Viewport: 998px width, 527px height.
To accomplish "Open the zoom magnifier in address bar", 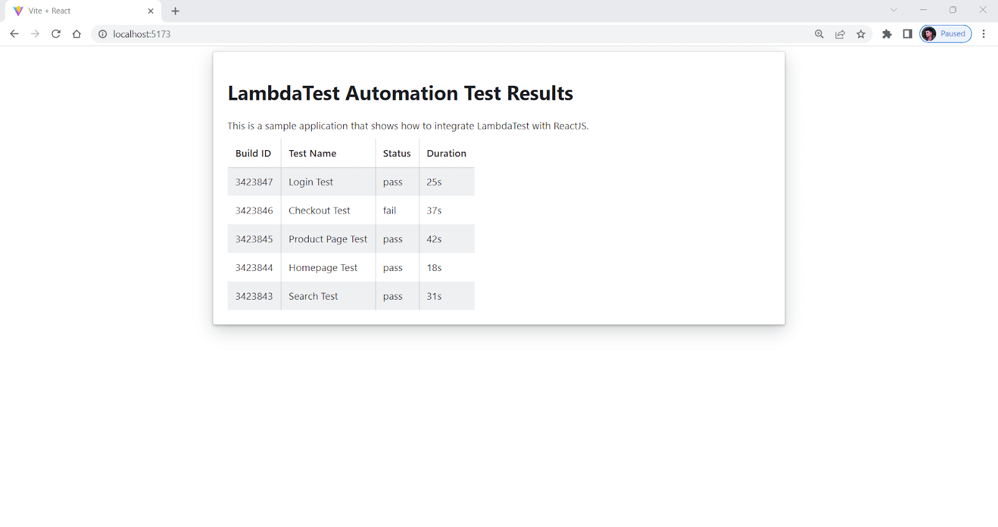I will click(x=819, y=34).
